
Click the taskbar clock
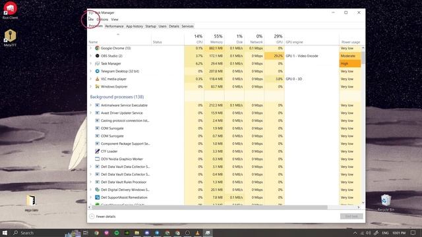click(x=399, y=233)
